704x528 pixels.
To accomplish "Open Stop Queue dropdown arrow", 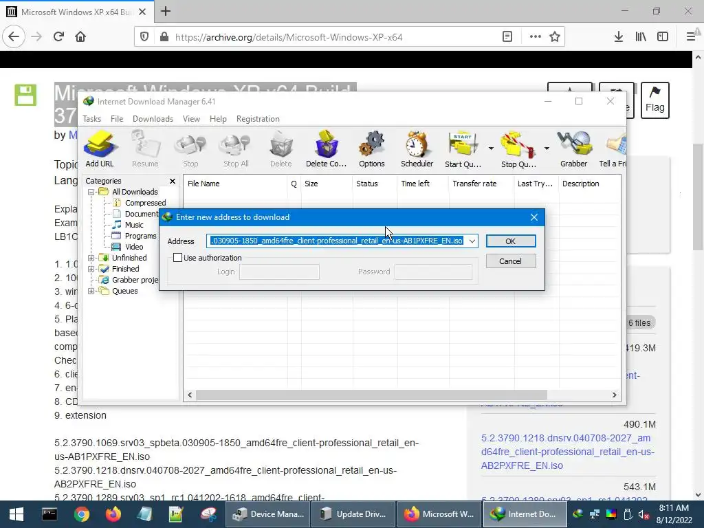I will click(x=547, y=148).
